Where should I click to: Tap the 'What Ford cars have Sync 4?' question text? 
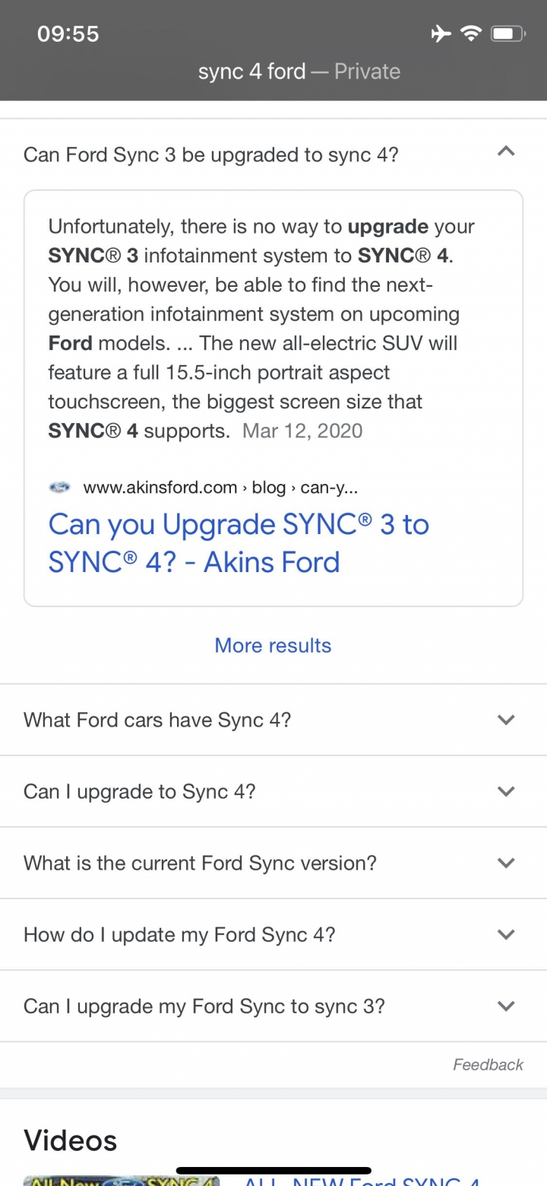(157, 720)
